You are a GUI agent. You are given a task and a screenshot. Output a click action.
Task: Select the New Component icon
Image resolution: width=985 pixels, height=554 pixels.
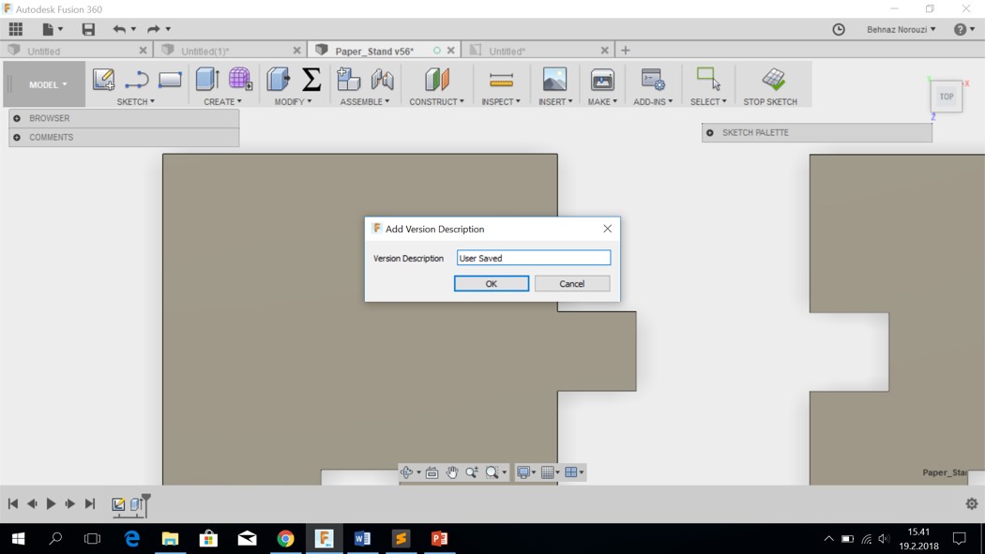click(x=349, y=80)
